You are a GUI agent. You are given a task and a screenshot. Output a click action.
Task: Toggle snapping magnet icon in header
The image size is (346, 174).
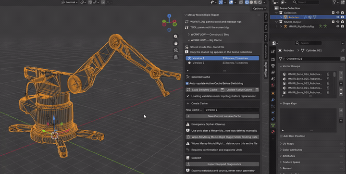[x=90, y=2]
